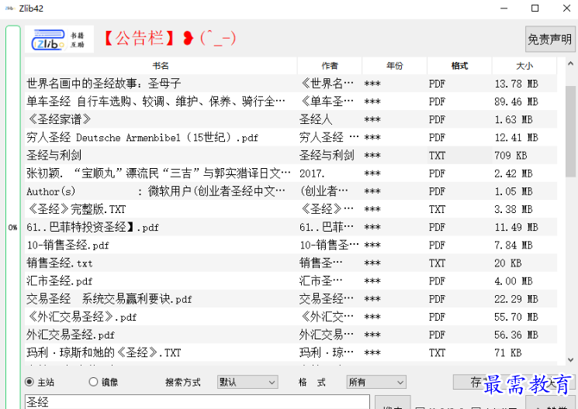578x409 pixels.
Task: Sort by the 大小 column header
Action: click(524, 66)
